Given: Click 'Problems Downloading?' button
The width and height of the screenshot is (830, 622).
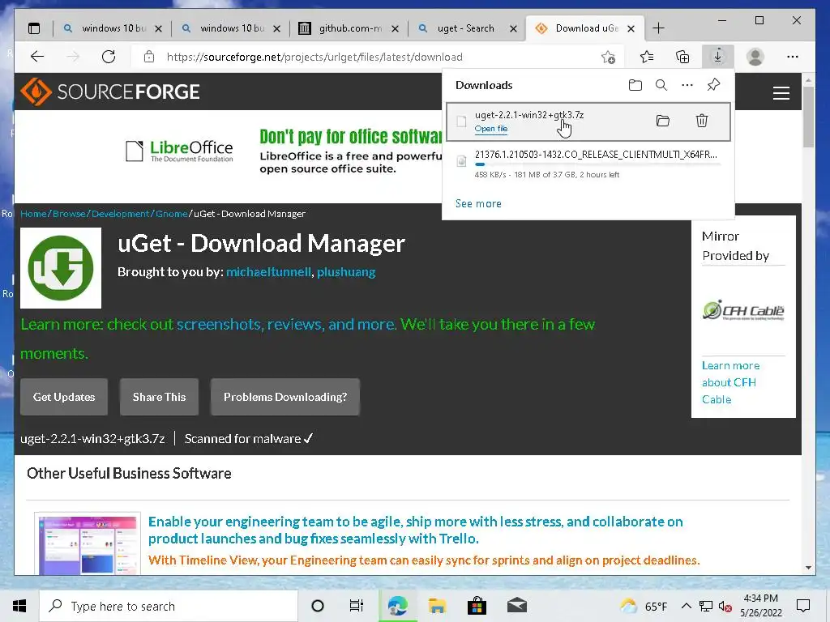Looking at the screenshot, I should tap(285, 397).
